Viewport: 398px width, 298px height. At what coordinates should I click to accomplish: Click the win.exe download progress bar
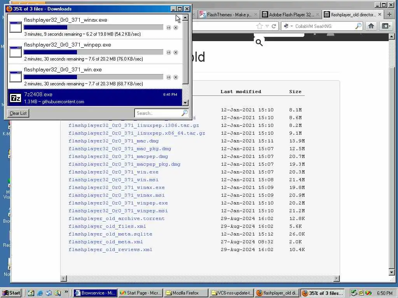point(93,77)
